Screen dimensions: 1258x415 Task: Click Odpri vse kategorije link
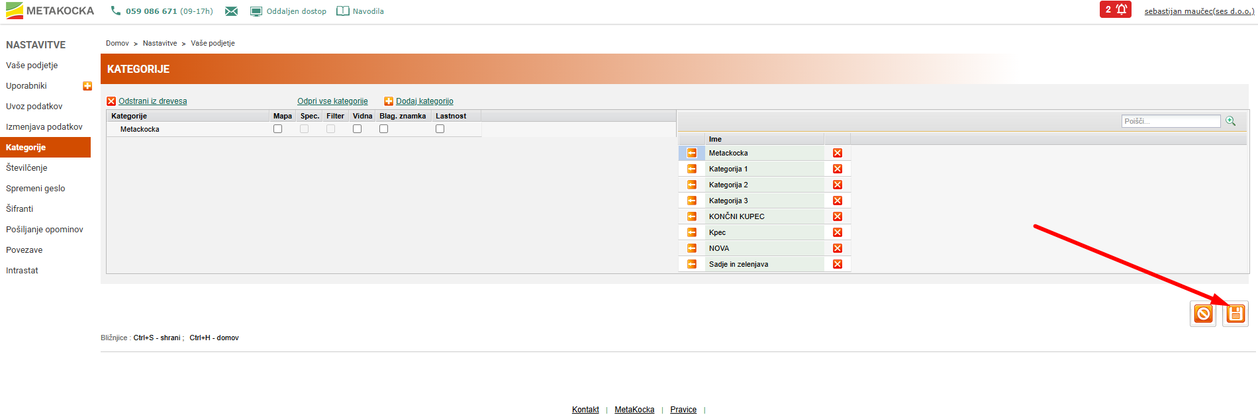point(332,101)
